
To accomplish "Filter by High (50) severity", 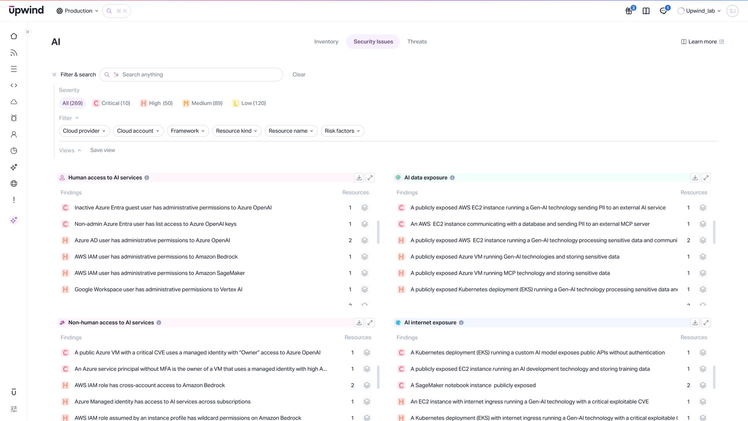I will coord(156,103).
